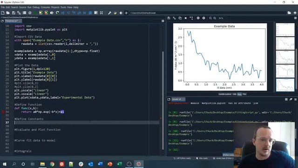Click the blue Debug file icon
This screenshot has height=168, width=298.
63,13
